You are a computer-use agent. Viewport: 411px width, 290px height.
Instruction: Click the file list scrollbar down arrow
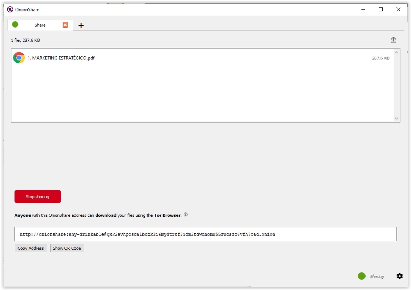[396, 119]
